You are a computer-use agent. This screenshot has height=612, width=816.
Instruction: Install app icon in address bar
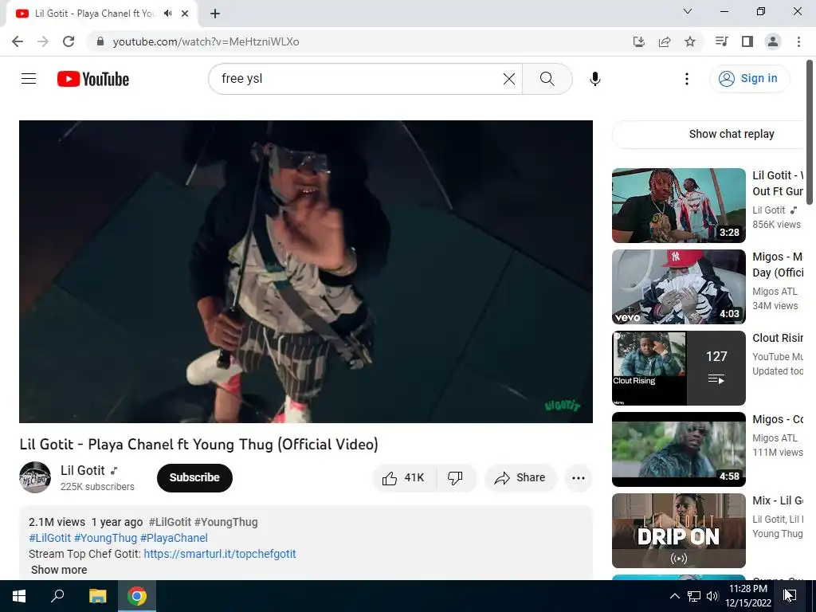(x=638, y=41)
